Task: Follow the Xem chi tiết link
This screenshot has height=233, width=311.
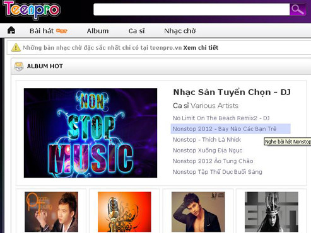Action: click(x=201, y=48)
